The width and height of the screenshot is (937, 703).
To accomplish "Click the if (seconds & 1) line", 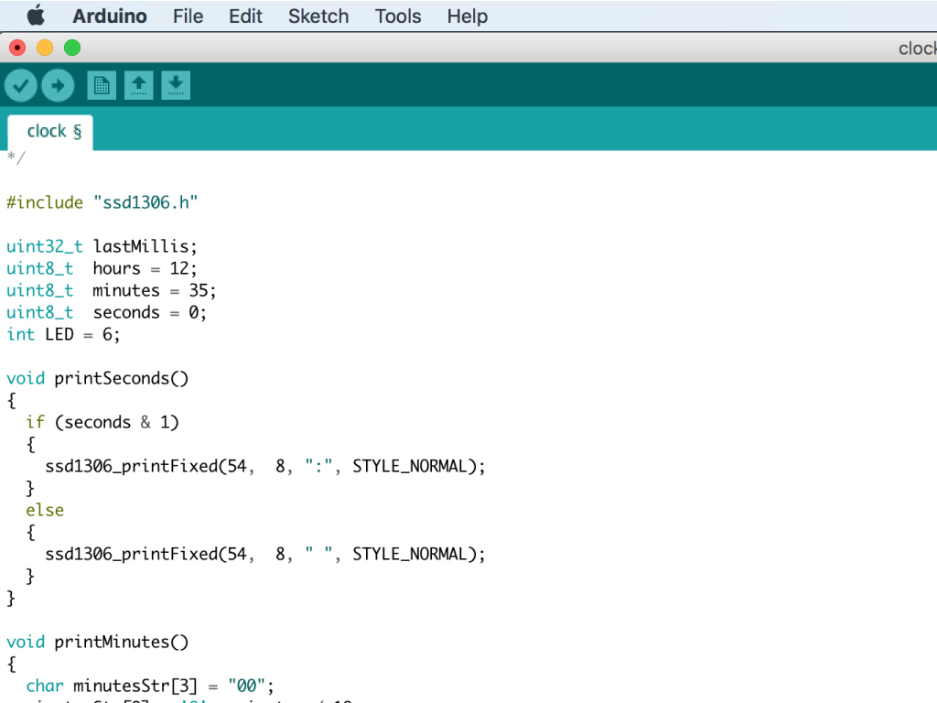I will (x=102, y=423).
